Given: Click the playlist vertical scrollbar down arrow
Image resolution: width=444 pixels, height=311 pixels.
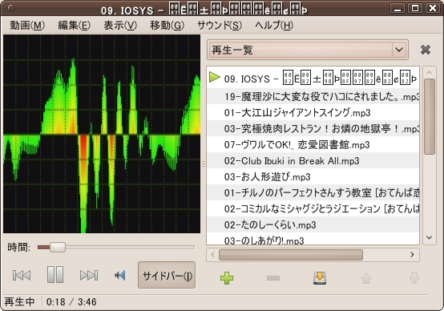Looking at the screenshot, I should pyautogui.click(x=430, y=237).
